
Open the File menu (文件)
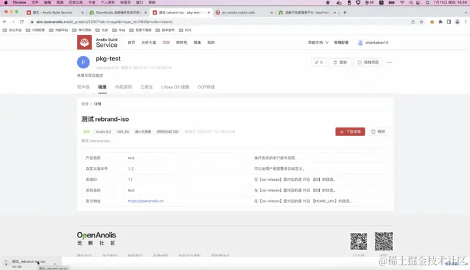point(35,3)
